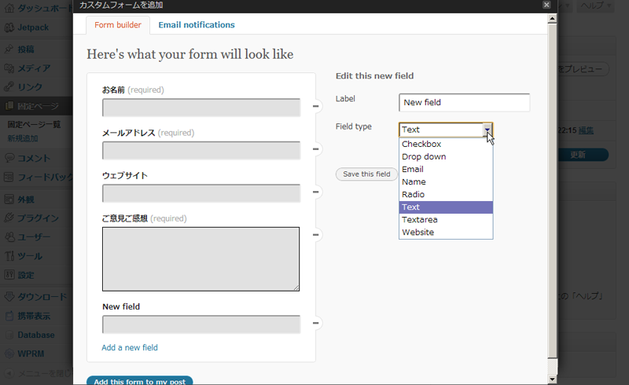Open the ユーザー sidebar menu
Image resolution: width=629 pixels, height=385 pixels.
pos(34,237)
